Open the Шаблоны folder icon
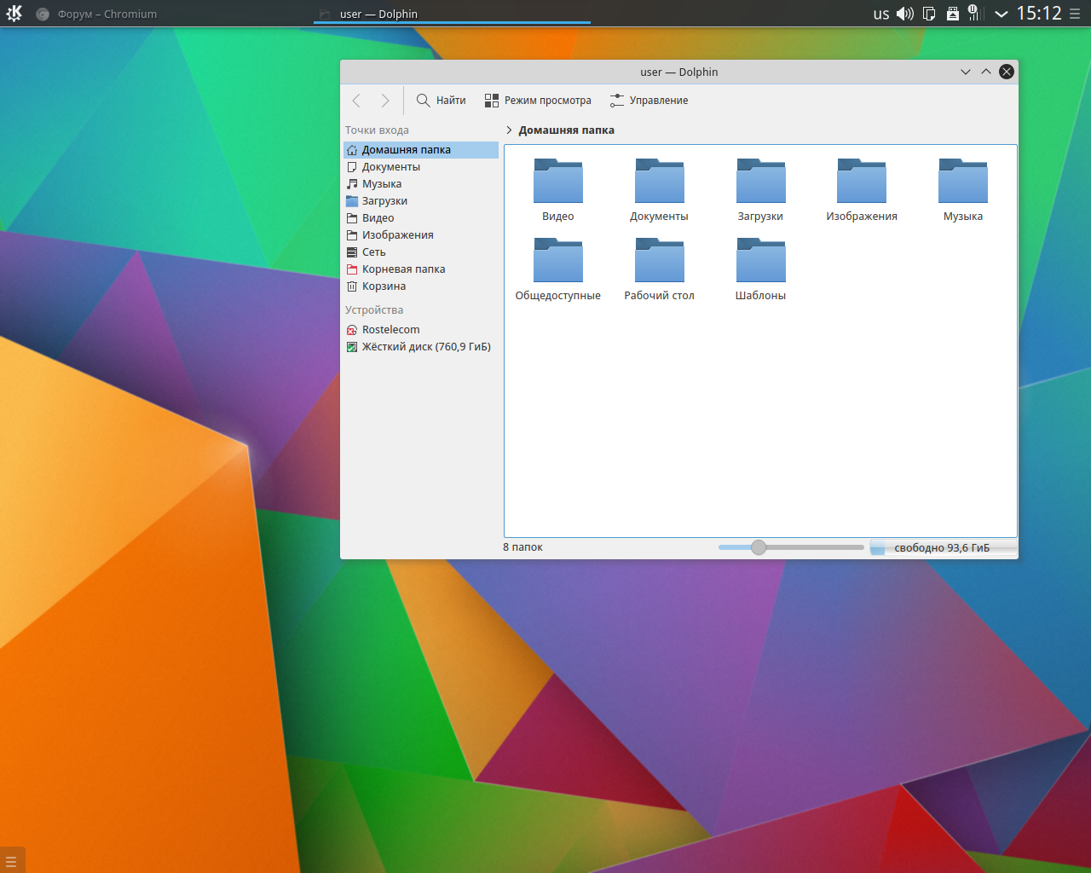 pos(760,260)
